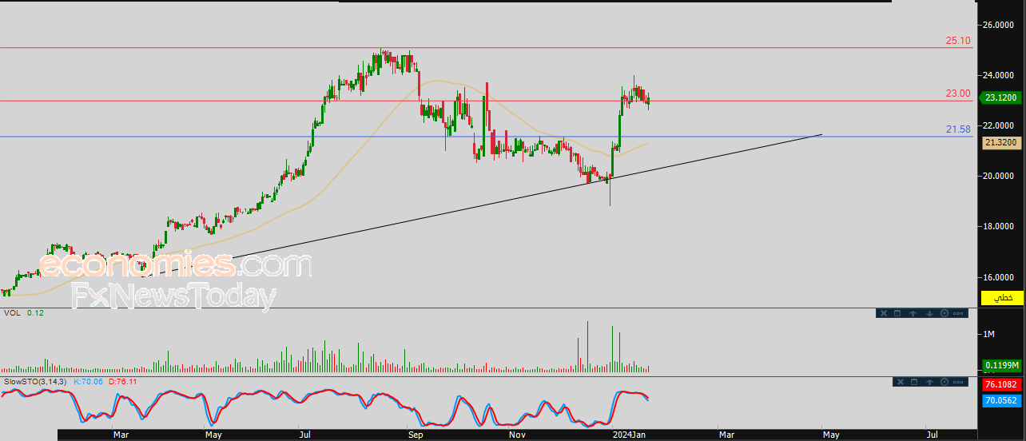Click the D:76.11 stochastic value

point(123,382)
